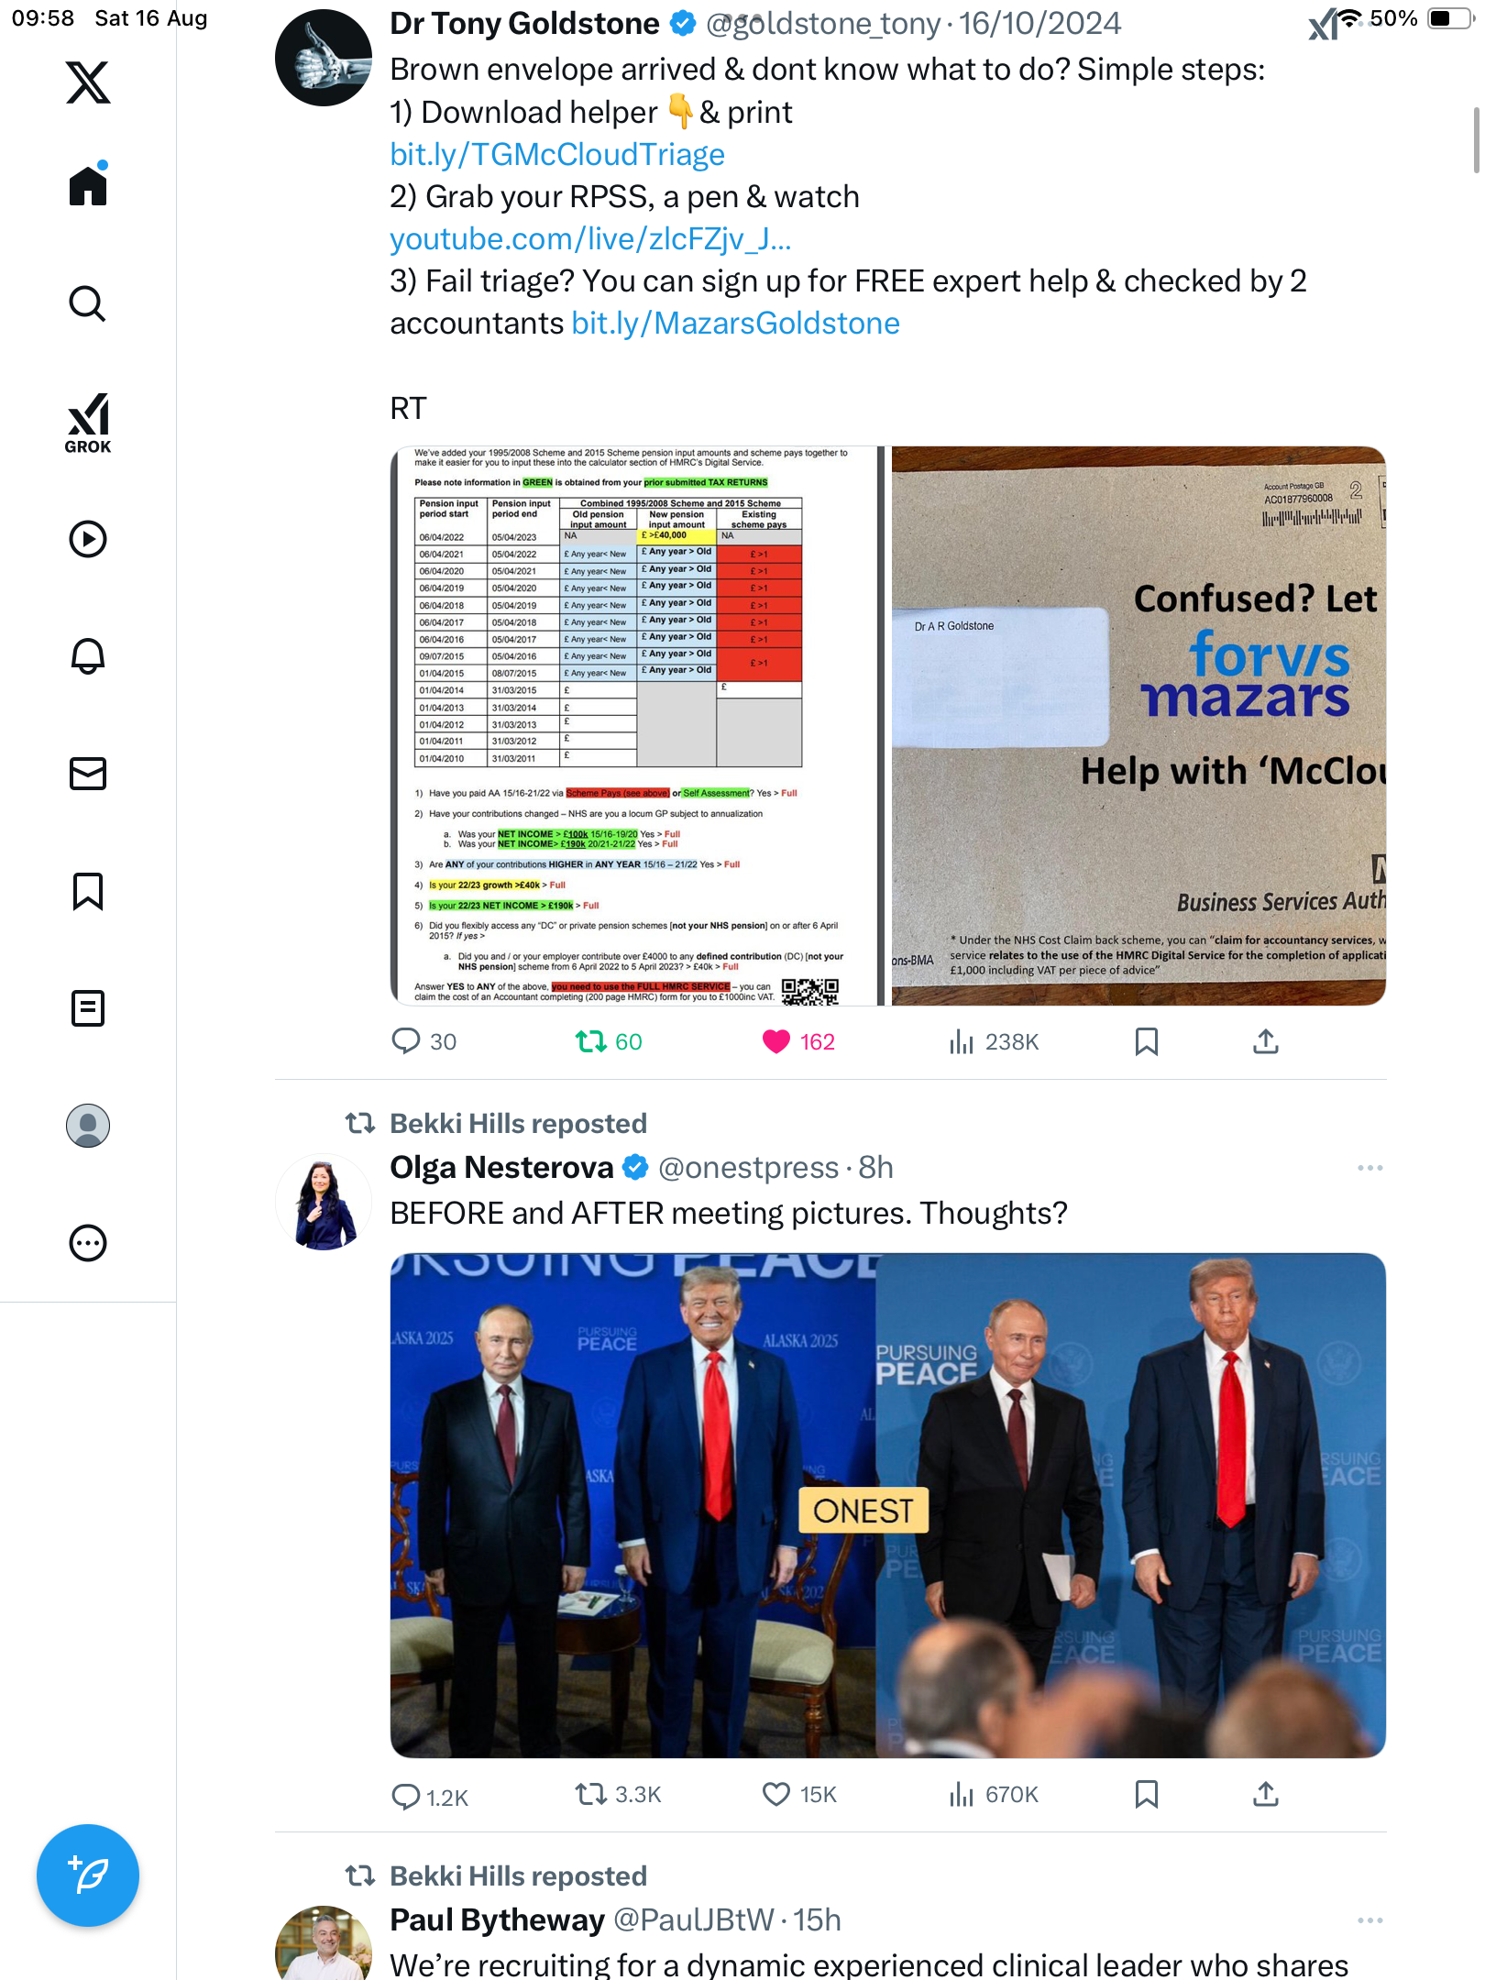Open Notifications bell icon
The image size is (1485, 1980).
(x=88, y=655)
